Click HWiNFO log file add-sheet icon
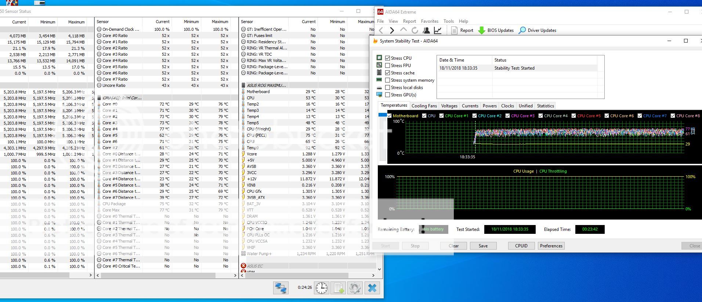Screen dimensions: 702x302 coord(338,288)
